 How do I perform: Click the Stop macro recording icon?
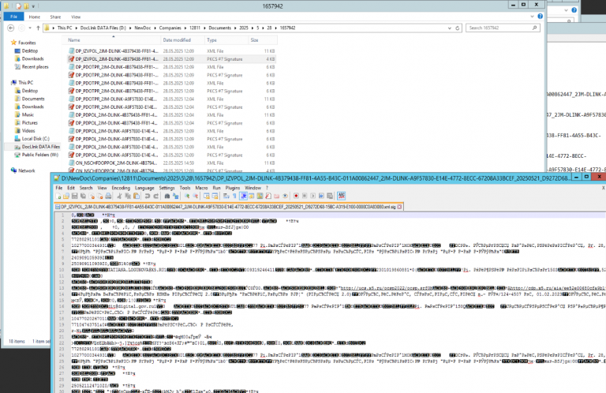coord(305,196)
